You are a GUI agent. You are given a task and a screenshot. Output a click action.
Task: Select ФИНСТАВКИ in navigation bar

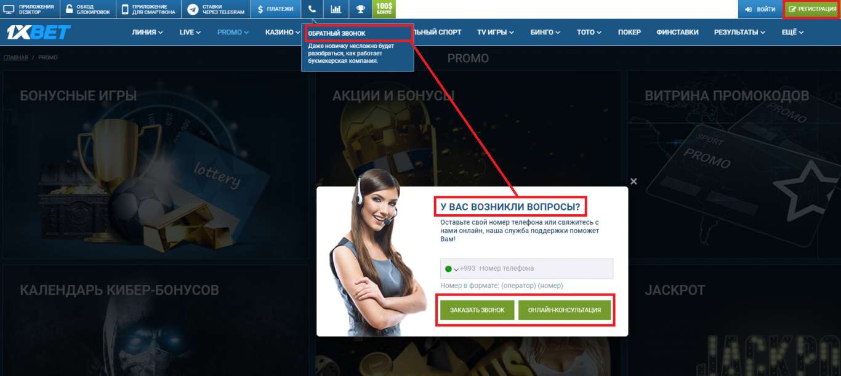coord(677,32)
